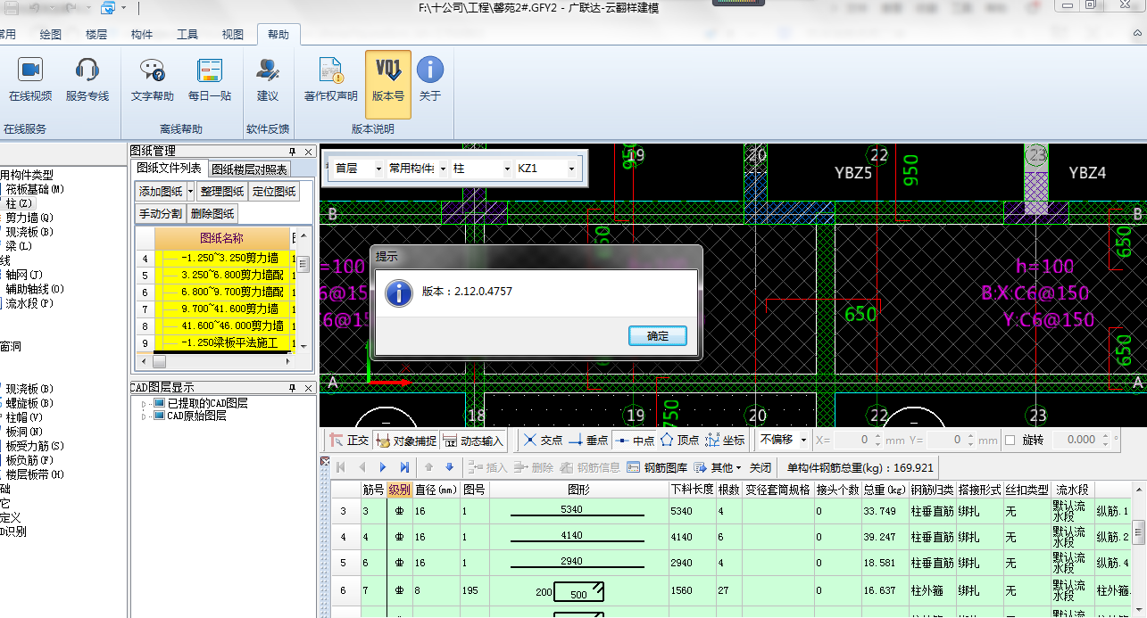Pin the 图纸管理 panel
Viewport: 1147px width, 618px height.
point(293,152)
